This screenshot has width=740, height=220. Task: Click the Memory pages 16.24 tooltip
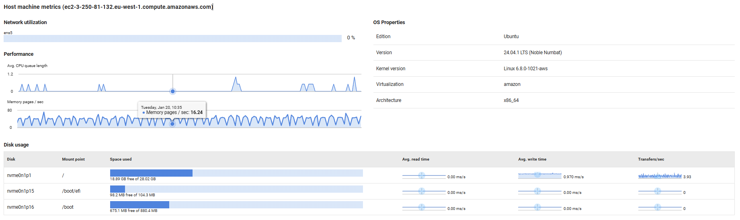click(x=172, y=110)
